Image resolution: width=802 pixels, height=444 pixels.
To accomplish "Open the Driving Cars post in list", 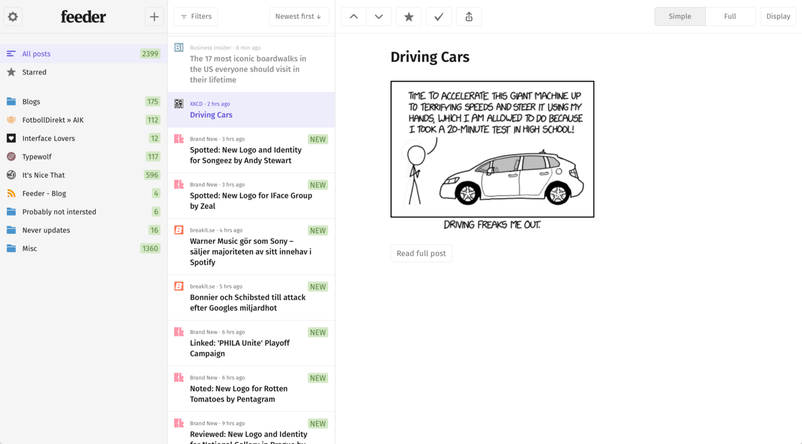I will click(x=251, y=110).
